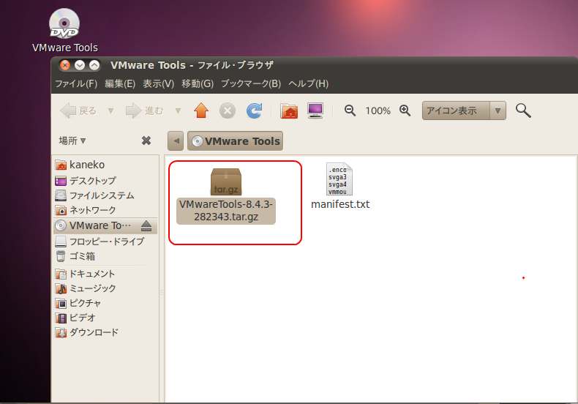The width and height of the screenshot is (578, 404).
Task: Eject the VMware Tools disc
Action: tap(146, 225)
